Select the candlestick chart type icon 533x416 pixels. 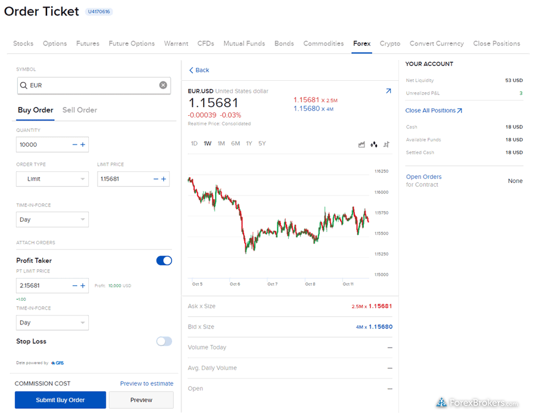point(374,144)
